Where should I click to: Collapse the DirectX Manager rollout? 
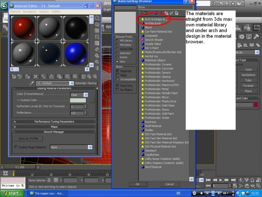click(x=54, y=132)
